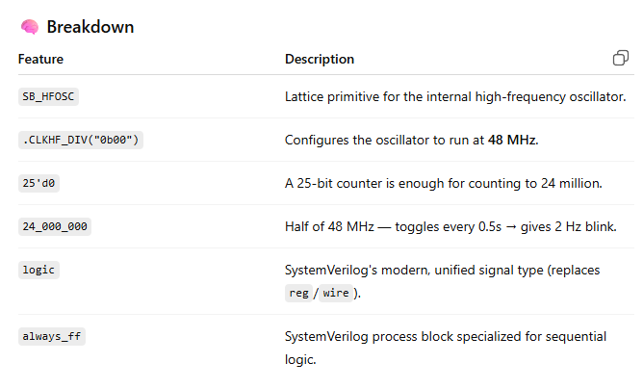
Task: Click the always_ff code chip
Action: point(53,336)
